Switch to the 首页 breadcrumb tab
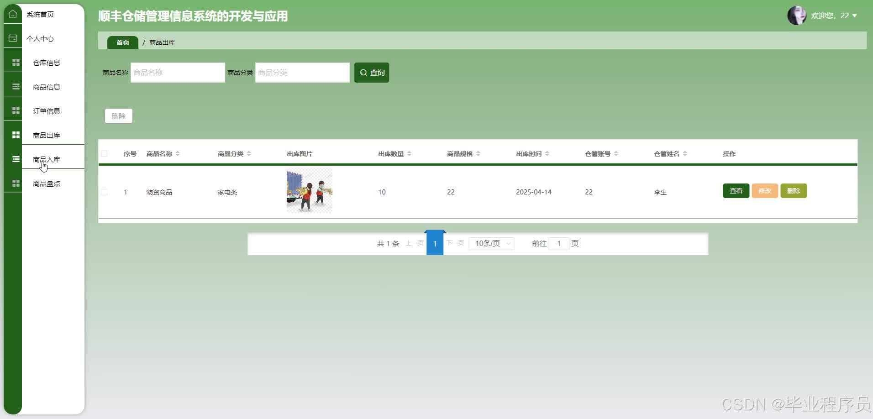This screenshot has width=873, height=419. pyautogui.click(x=122, y=42)
